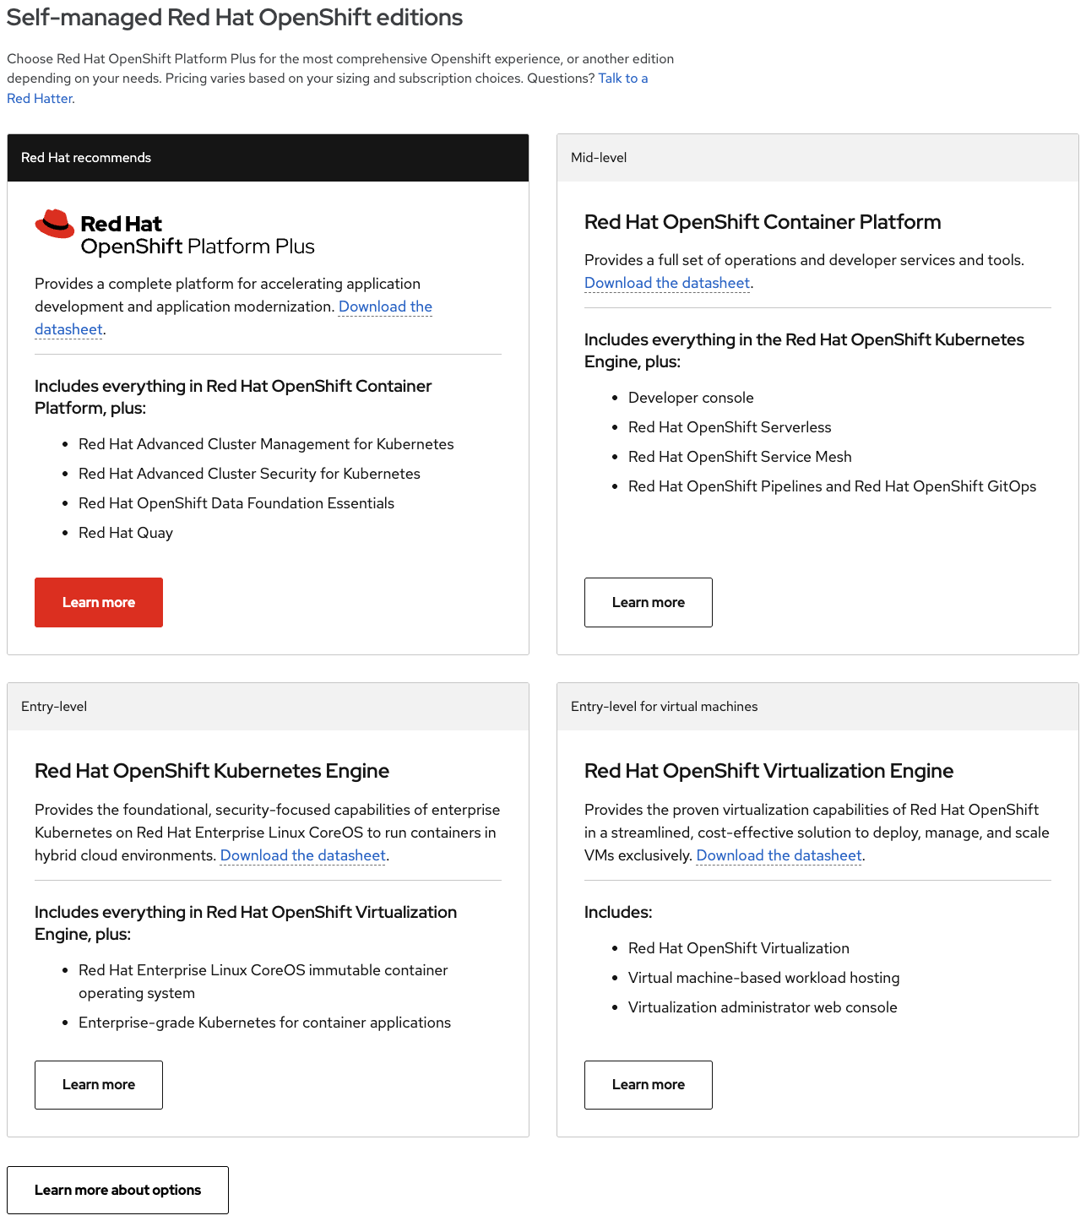Click Learn more under OpenShift Kubernetes Engine
Screen dimensions: 1086x1221
tap(99, 1085)
